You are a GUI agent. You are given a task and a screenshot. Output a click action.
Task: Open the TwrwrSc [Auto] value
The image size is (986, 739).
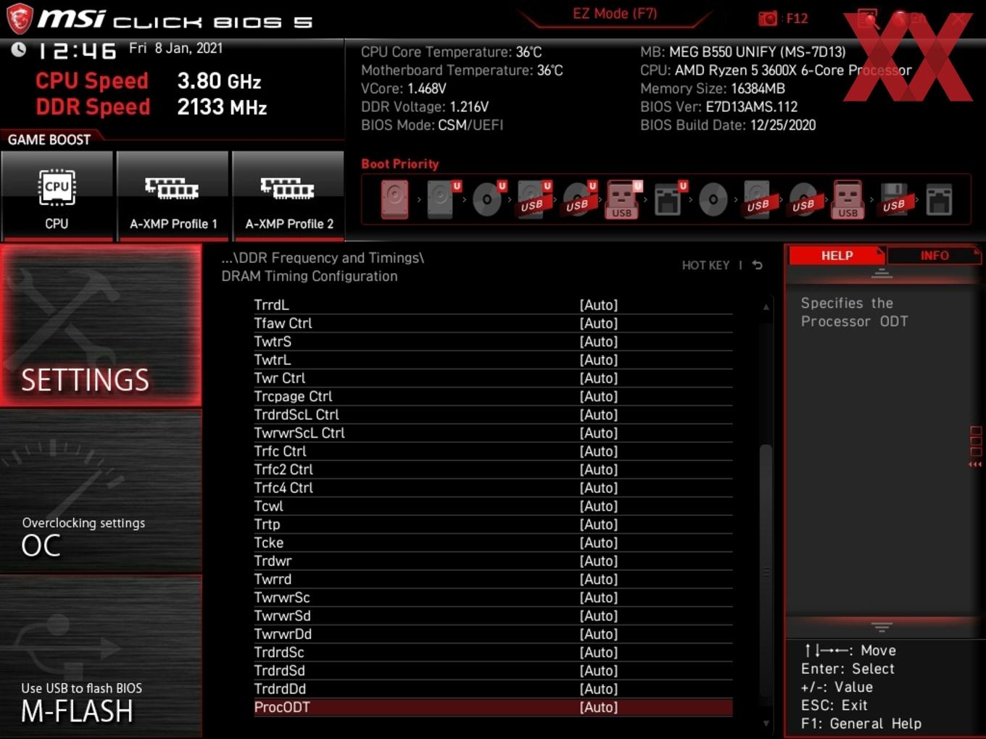pos(599,598)
